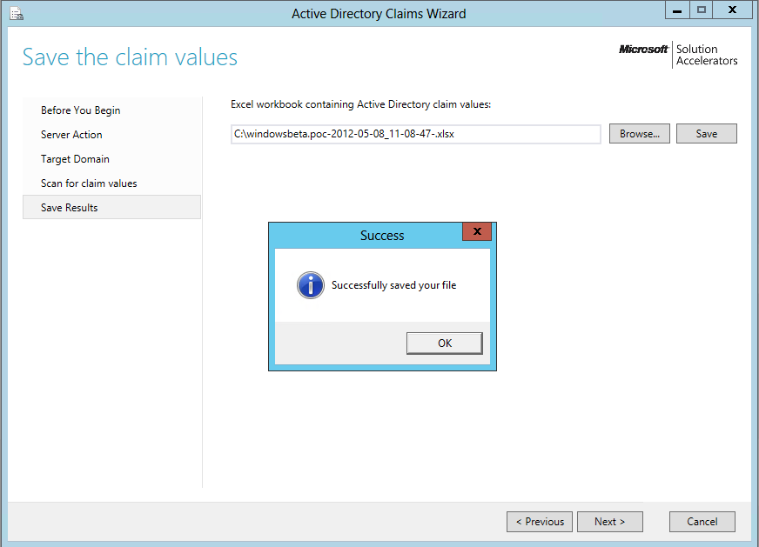This screenshot has width=759, height=547.
Task: Click the Cancel button
Action: (x=702, y=522)
